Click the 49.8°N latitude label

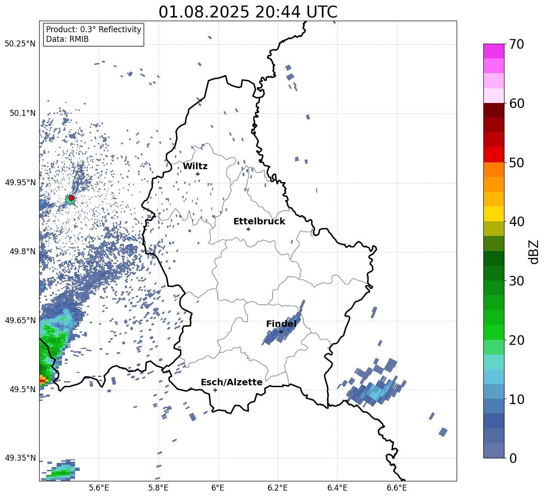[23, 251]
